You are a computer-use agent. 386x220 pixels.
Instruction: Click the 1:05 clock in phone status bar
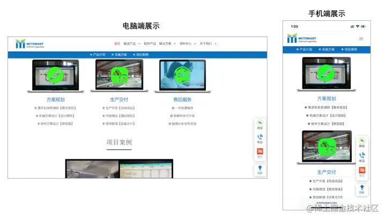click(x=294, y=26)
